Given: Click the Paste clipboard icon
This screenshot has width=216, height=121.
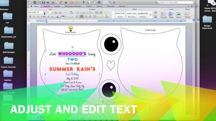Looking at the screenshot, I should pos(62,2).
